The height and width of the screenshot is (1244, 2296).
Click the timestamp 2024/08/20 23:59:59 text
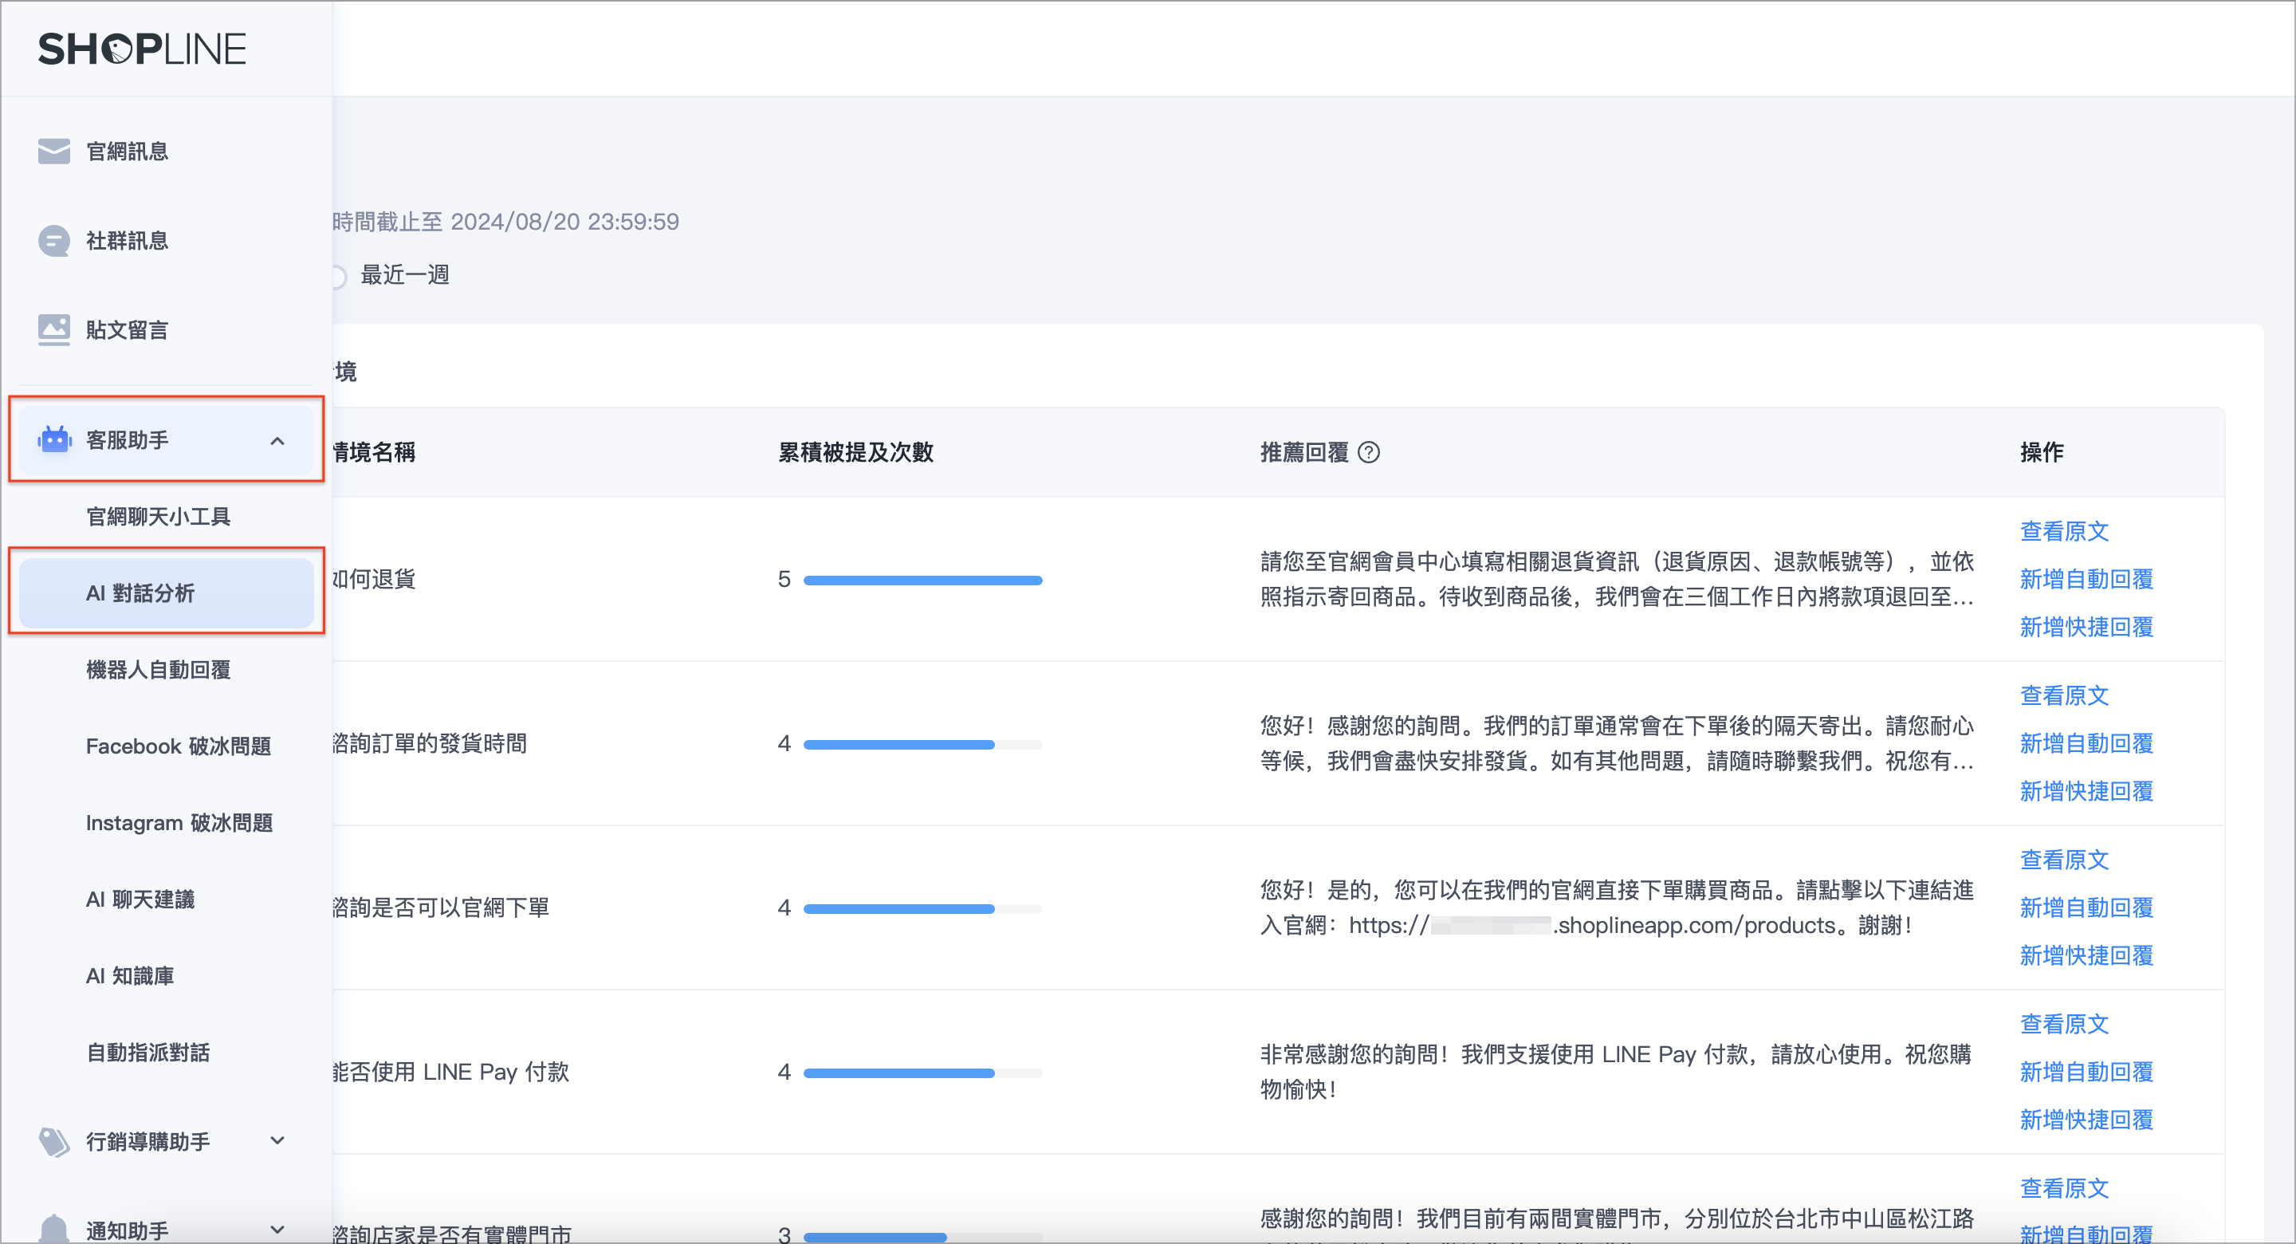tap(565, 222)
